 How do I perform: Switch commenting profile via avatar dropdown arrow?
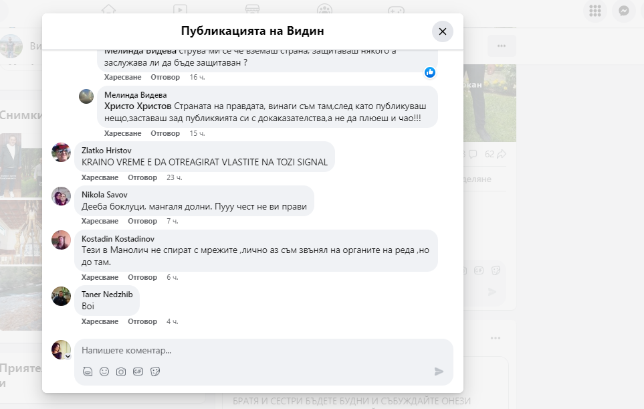68,356
